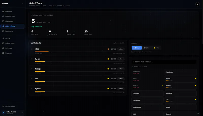Retake the Python test
This screenshot has height=116, width=203.
click(121, 89)
